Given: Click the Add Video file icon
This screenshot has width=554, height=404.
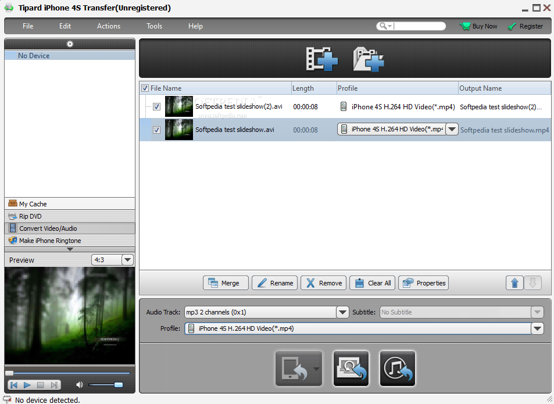Looking at the screenshot, I should (321, 59).
